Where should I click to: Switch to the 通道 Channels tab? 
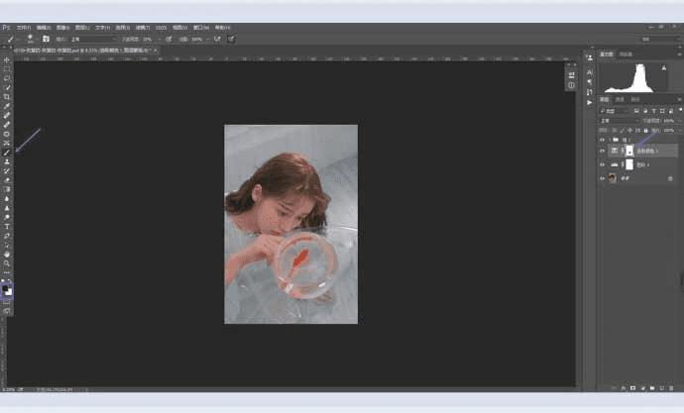click(x=620, y=100)
